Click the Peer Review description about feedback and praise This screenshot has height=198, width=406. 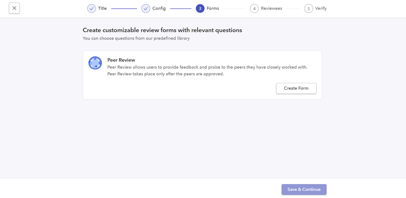(207, 67)
